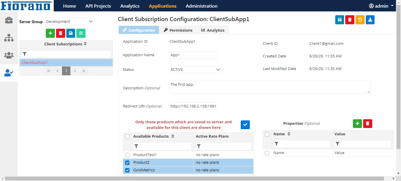Open the users group sidebar icon
The height and width of the screenshot is (181, 401).
(x=9, y=55)
